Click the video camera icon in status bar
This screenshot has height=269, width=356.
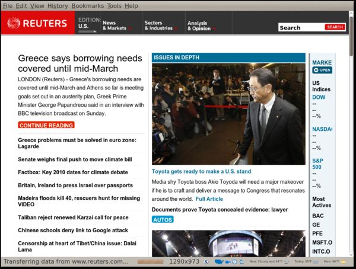pyautogui.click(x=228, y=262)
